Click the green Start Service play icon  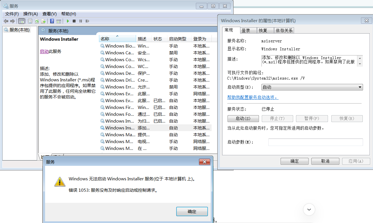coord(68,21)
